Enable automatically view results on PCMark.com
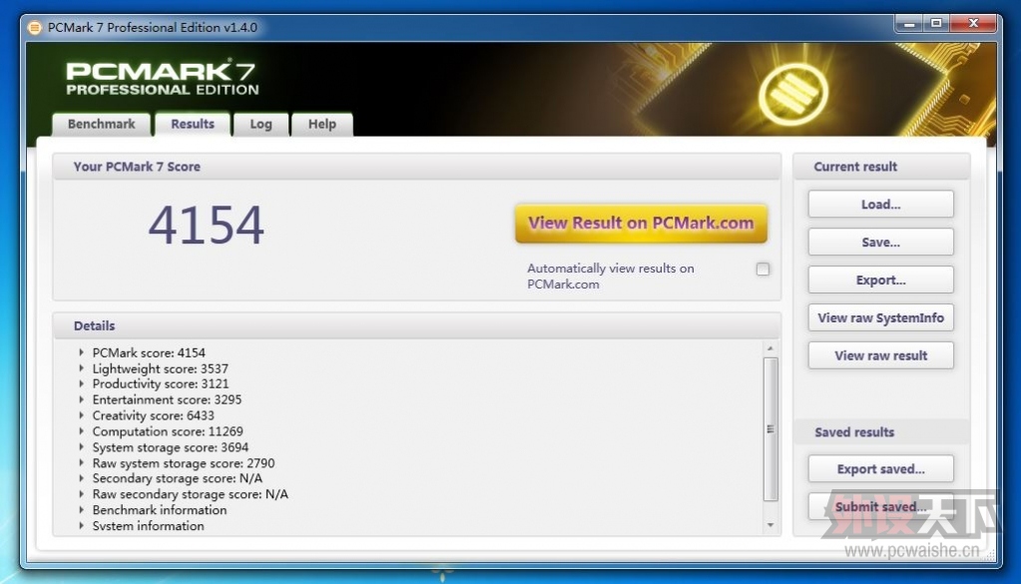Screen dimensions: 1021x584 763,269
